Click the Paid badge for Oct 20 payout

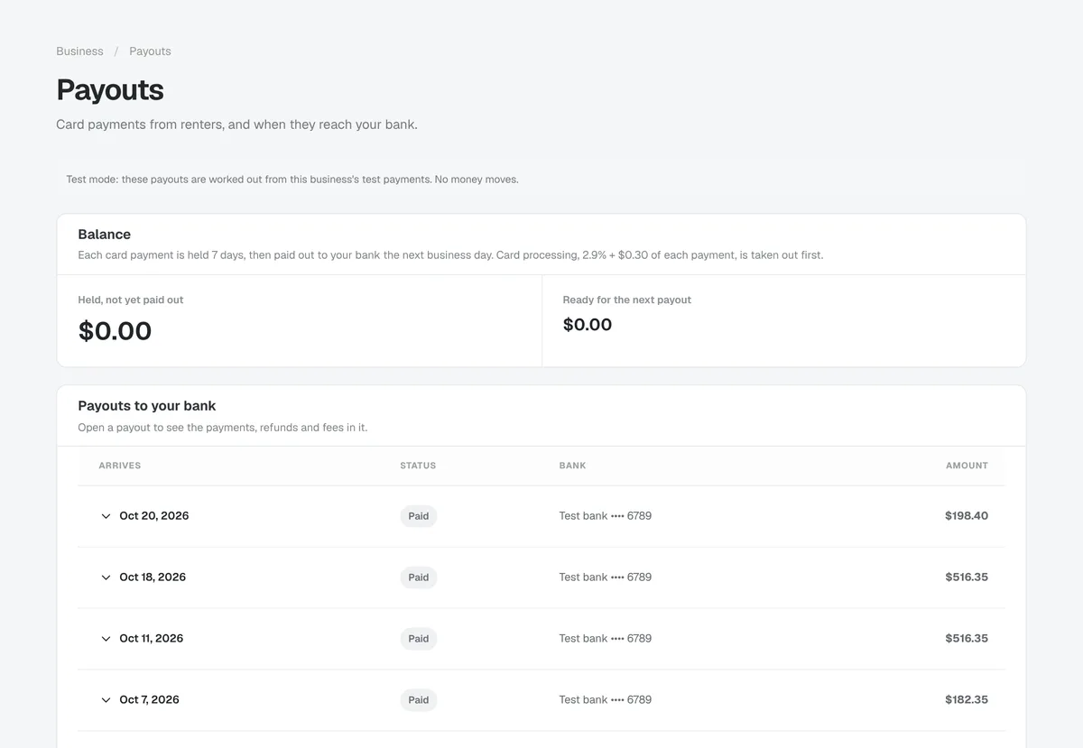(x=419, y=516)
